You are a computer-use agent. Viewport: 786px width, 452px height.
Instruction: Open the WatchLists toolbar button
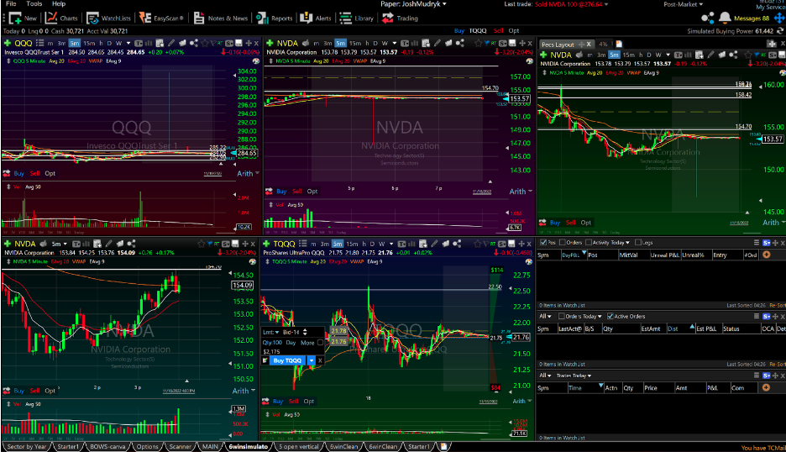point(108,18)
